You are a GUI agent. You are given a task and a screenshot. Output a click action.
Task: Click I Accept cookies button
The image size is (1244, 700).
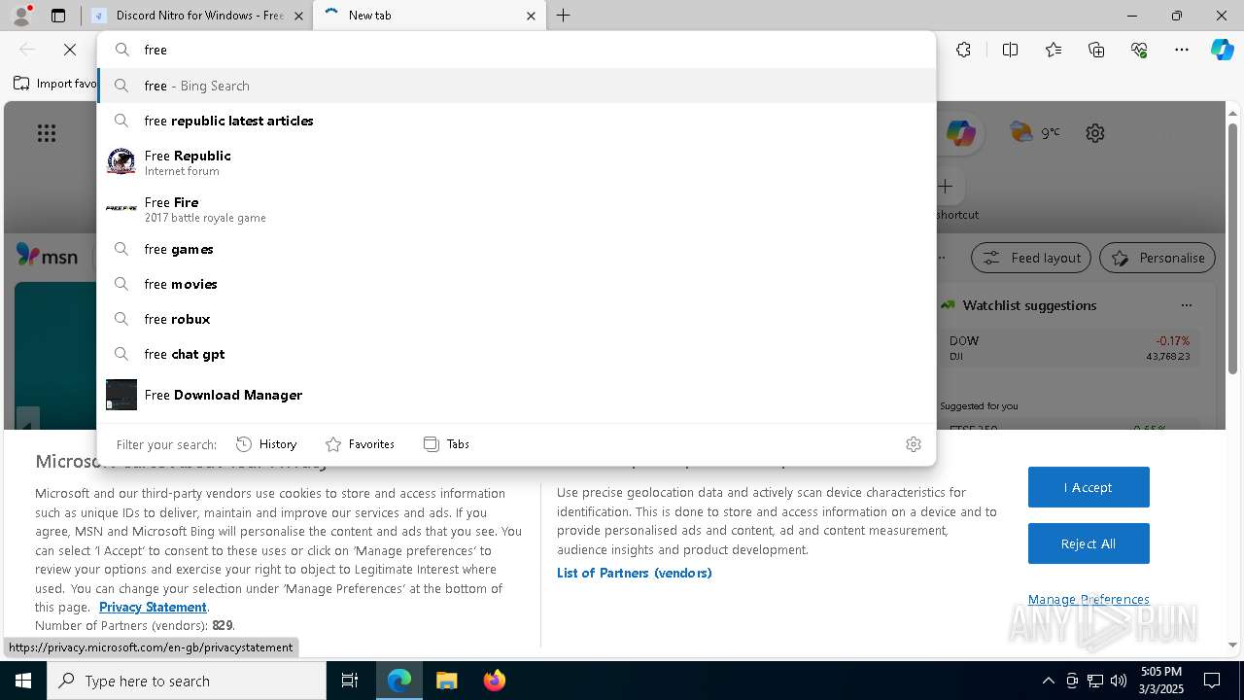point(1088,487)
